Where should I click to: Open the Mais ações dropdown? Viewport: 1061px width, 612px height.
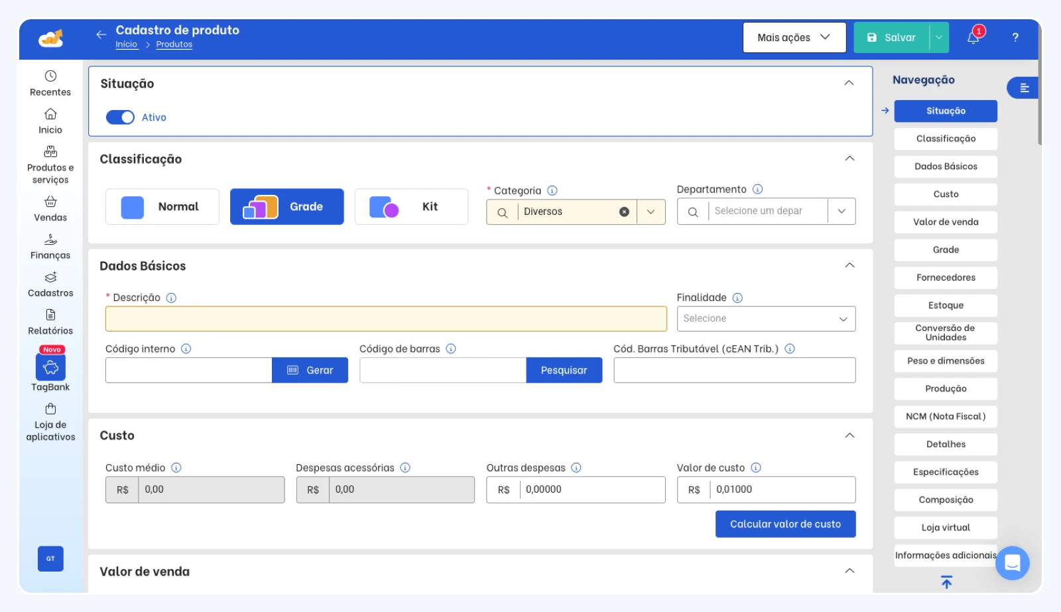794,38
